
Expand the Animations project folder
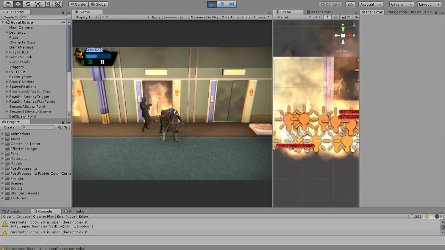[3, 134]
